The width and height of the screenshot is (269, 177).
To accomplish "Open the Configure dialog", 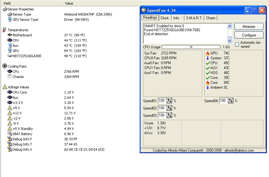I will pyautogui.click(x=249, y=35).
